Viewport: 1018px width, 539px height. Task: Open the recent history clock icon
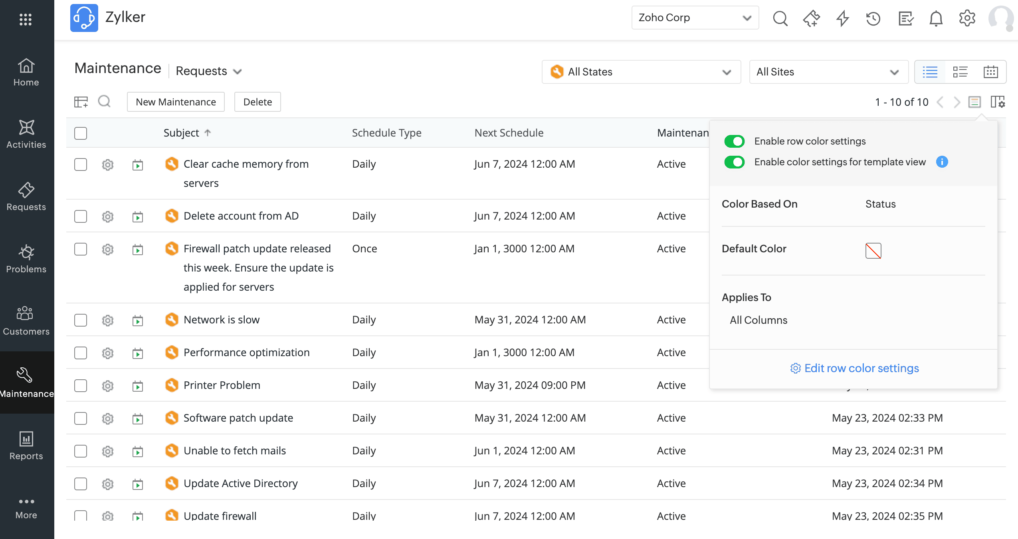click(x=873, y=18)
